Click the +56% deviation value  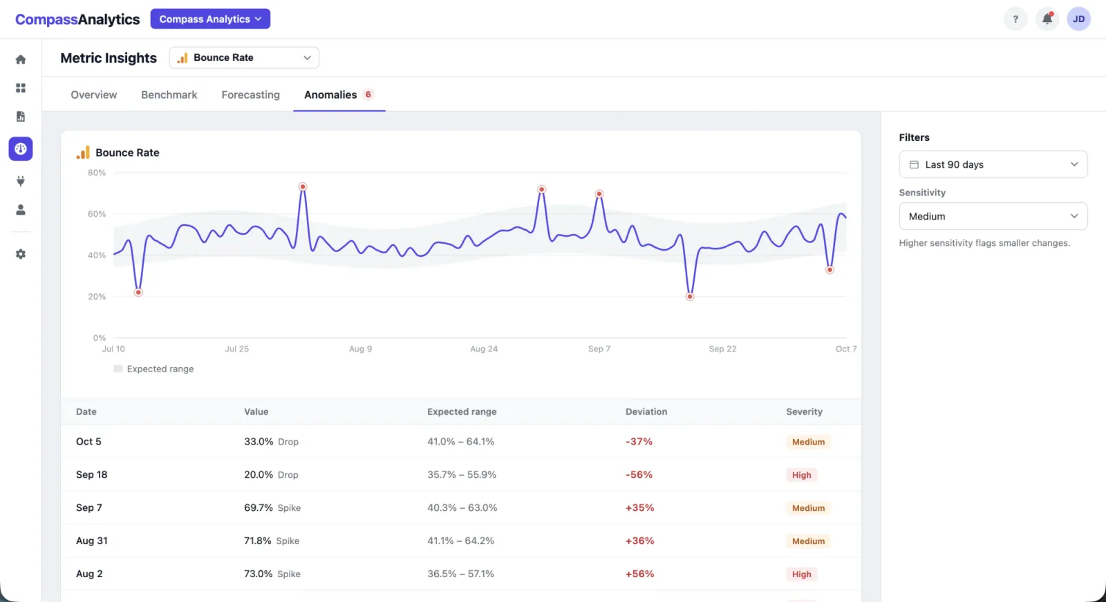(x=640, y=574)
